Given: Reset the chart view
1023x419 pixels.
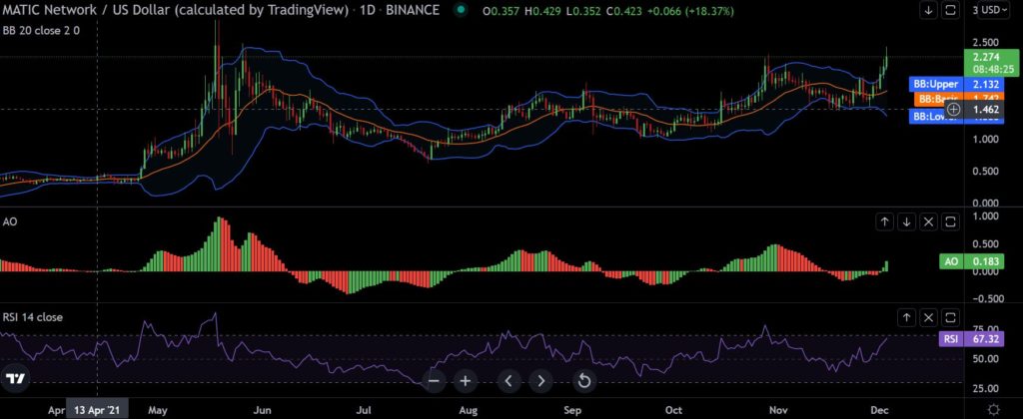Looking at the screenshot, I should point(584,380).
